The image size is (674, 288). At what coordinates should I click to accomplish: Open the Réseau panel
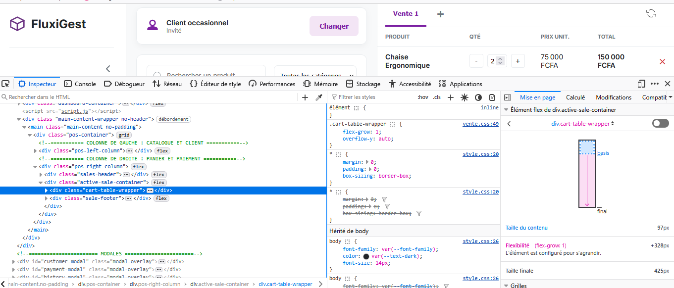[x=167, y=84]
